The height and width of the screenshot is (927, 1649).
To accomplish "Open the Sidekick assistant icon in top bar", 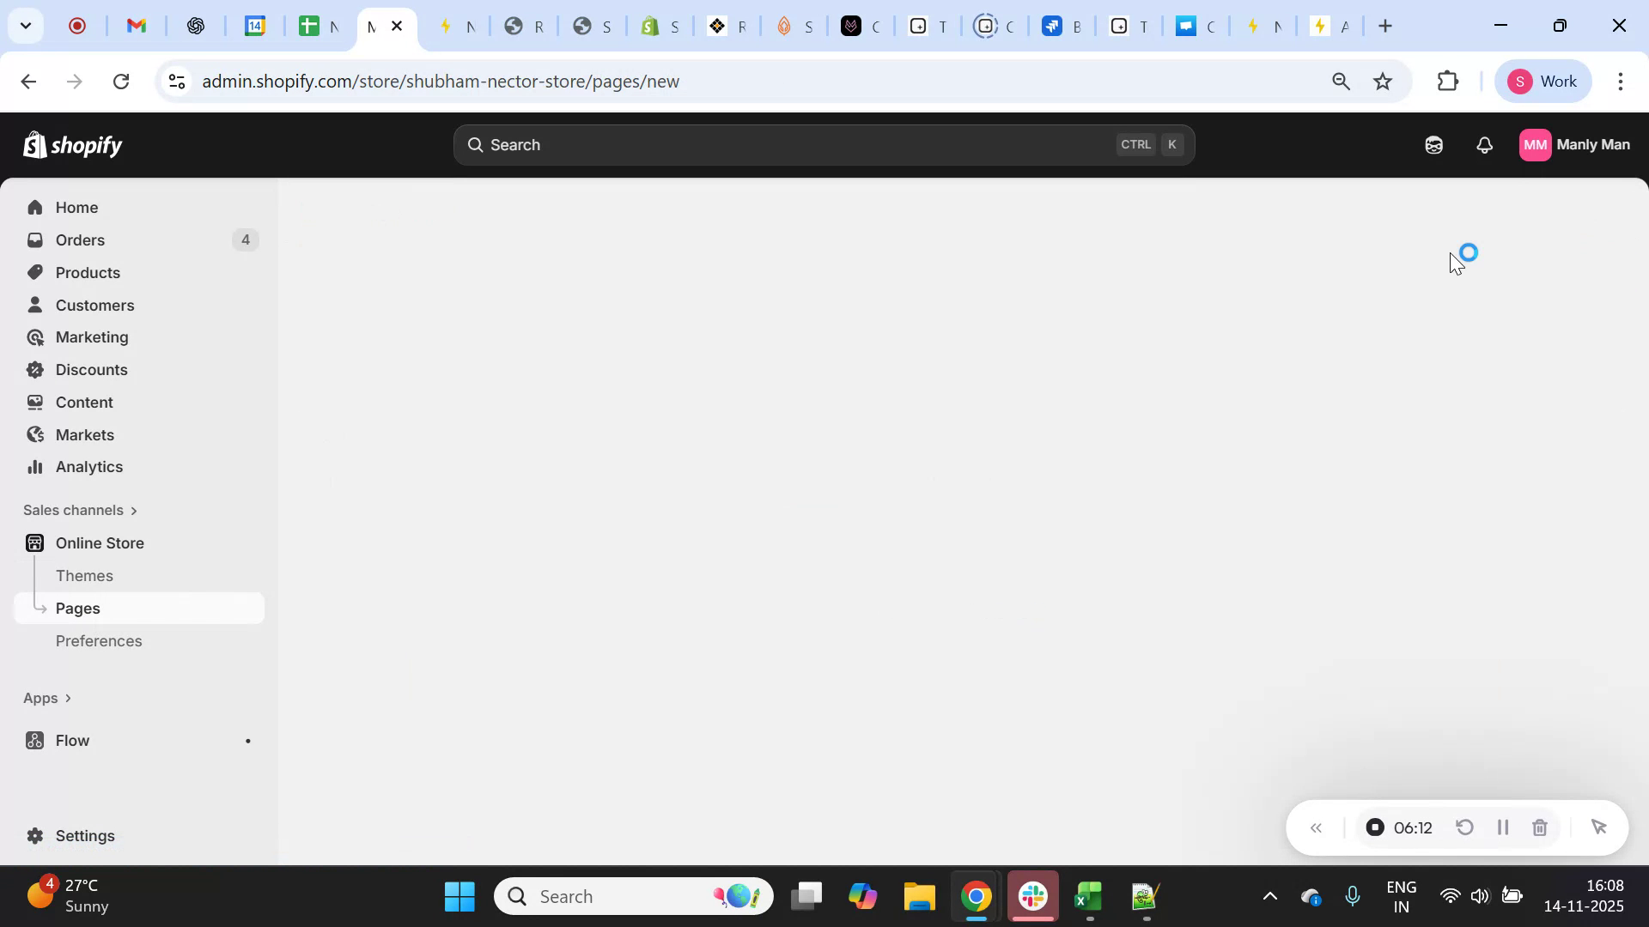I will 1433,144.
